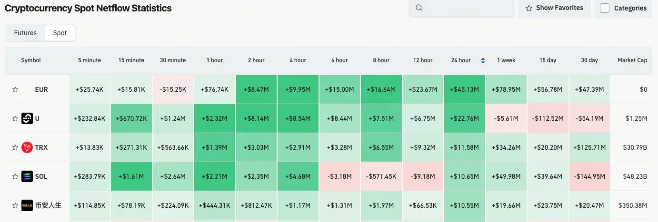Add SOL to favorites via star
This screenshot has width=658, height=222.
pos(15,176)
